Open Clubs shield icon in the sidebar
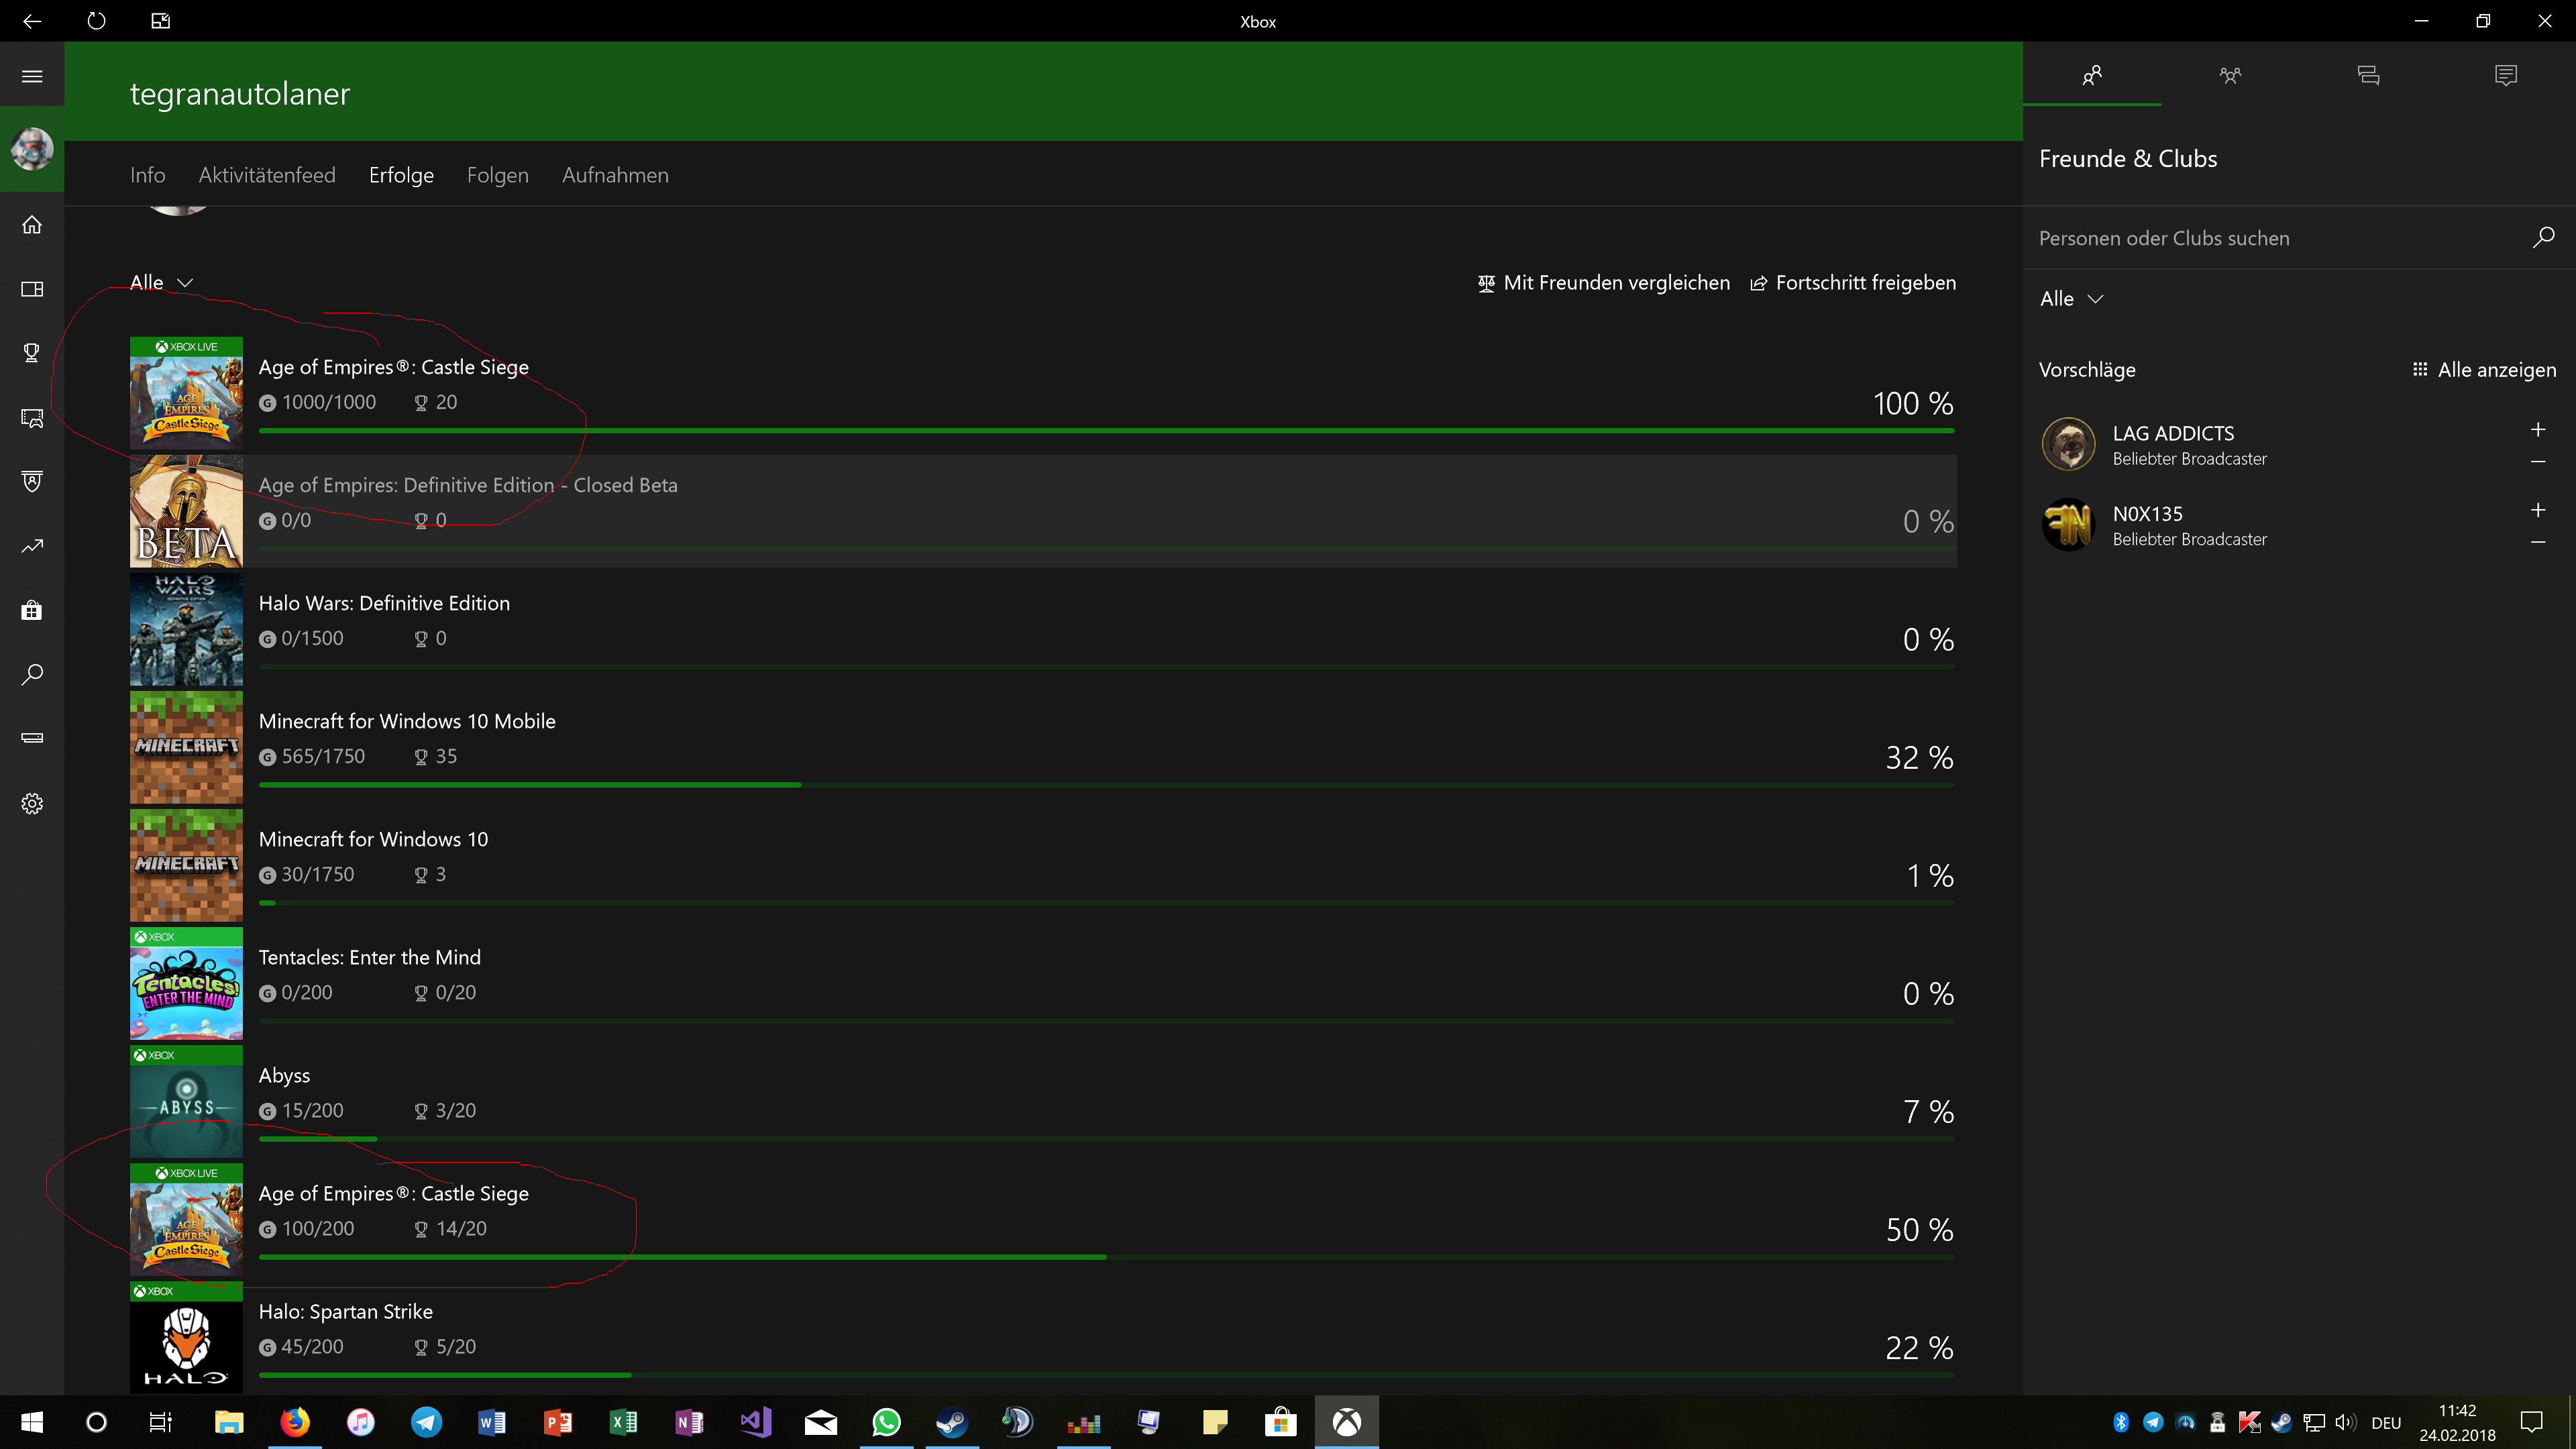 pos(32,482)
